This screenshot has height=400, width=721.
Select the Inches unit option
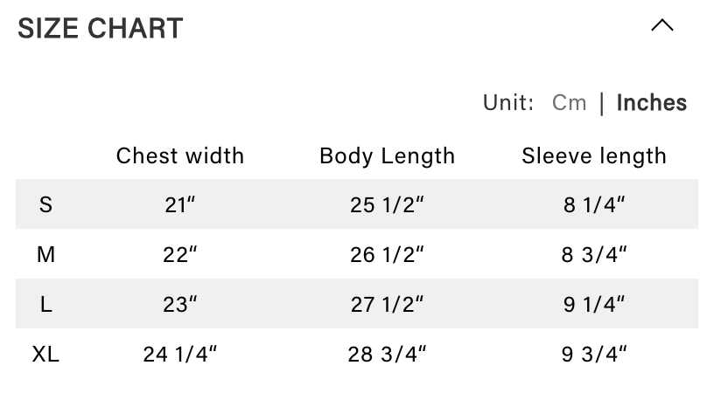pos(651,103)
